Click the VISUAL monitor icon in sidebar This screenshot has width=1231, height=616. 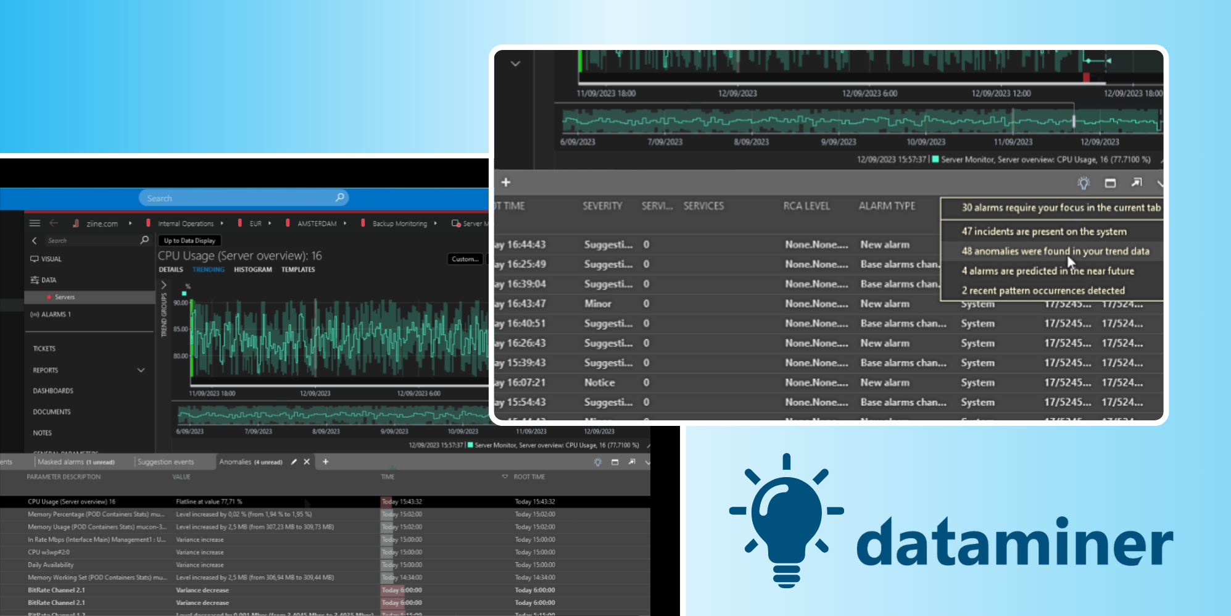click(x=35, y=259)
